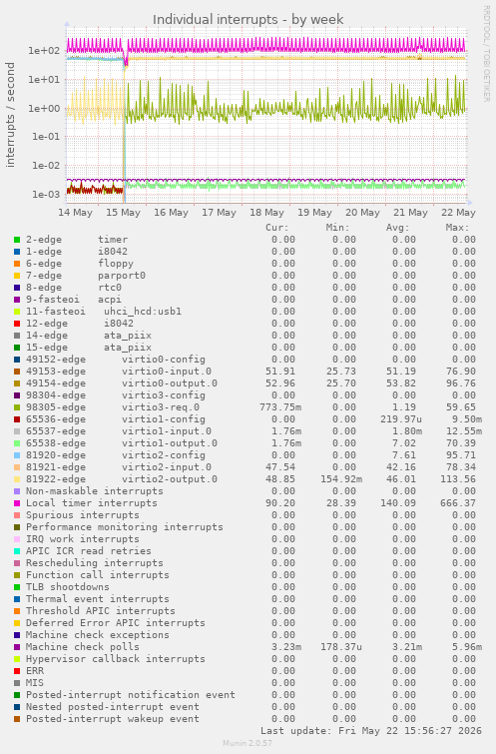
Task: Click the Cur column header
Action: point(277,228)
